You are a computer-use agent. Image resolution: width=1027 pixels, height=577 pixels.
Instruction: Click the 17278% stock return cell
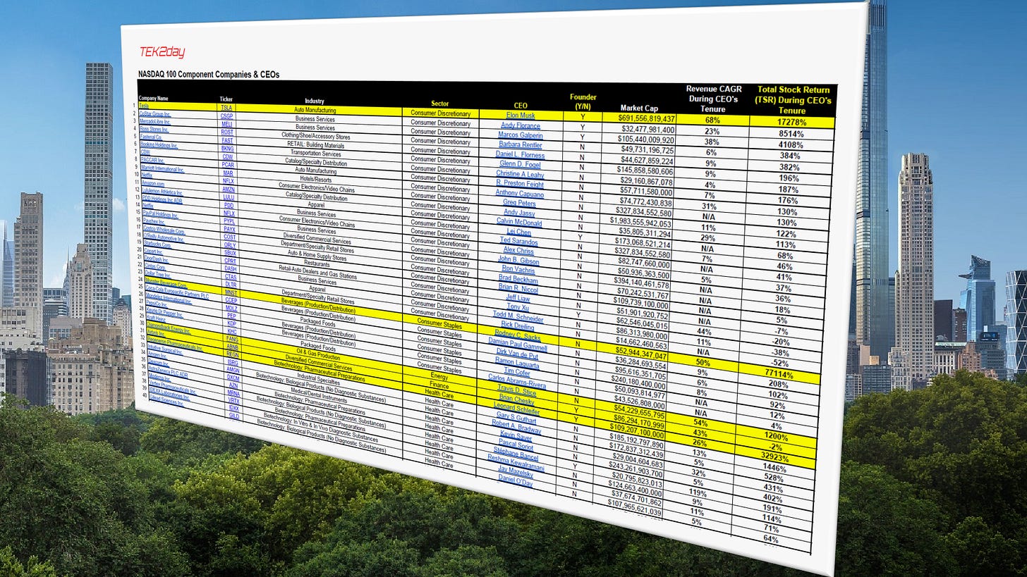tap(791, 122)
